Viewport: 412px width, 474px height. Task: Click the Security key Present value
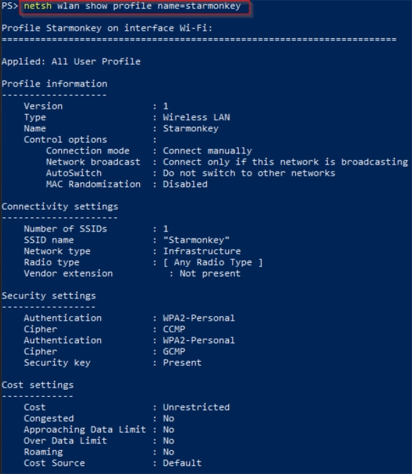pos(182,362)
